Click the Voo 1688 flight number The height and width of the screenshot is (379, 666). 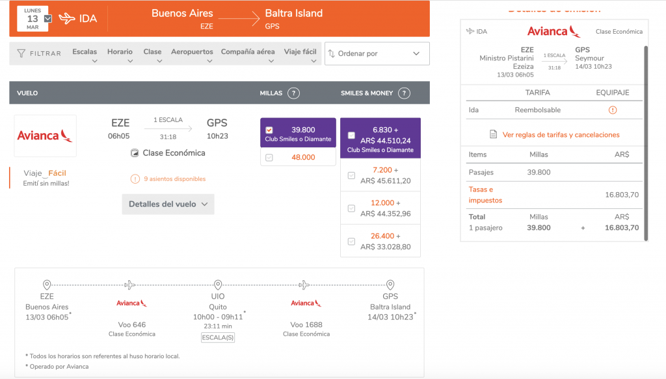pos(306,324)
